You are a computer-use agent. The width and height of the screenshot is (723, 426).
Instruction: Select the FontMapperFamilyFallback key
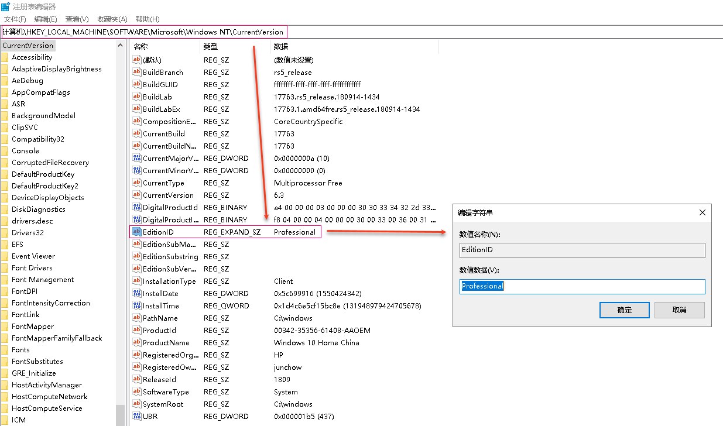coord(57,338)
